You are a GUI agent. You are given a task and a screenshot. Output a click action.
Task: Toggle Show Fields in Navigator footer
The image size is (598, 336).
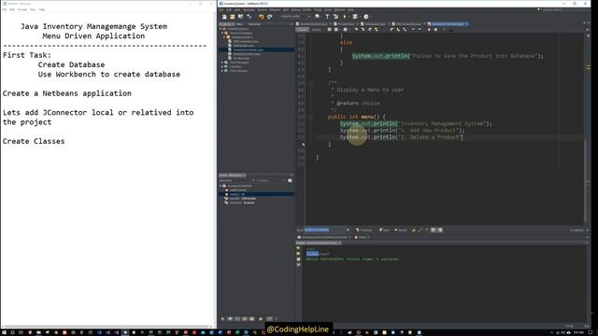[x=230, y=319]
